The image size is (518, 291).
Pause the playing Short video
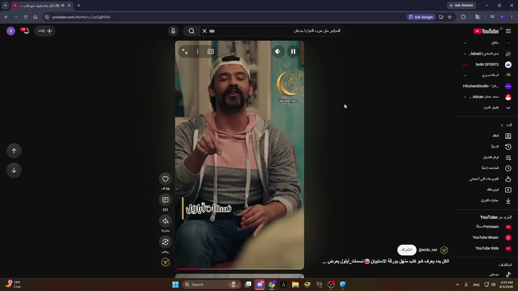293,51
